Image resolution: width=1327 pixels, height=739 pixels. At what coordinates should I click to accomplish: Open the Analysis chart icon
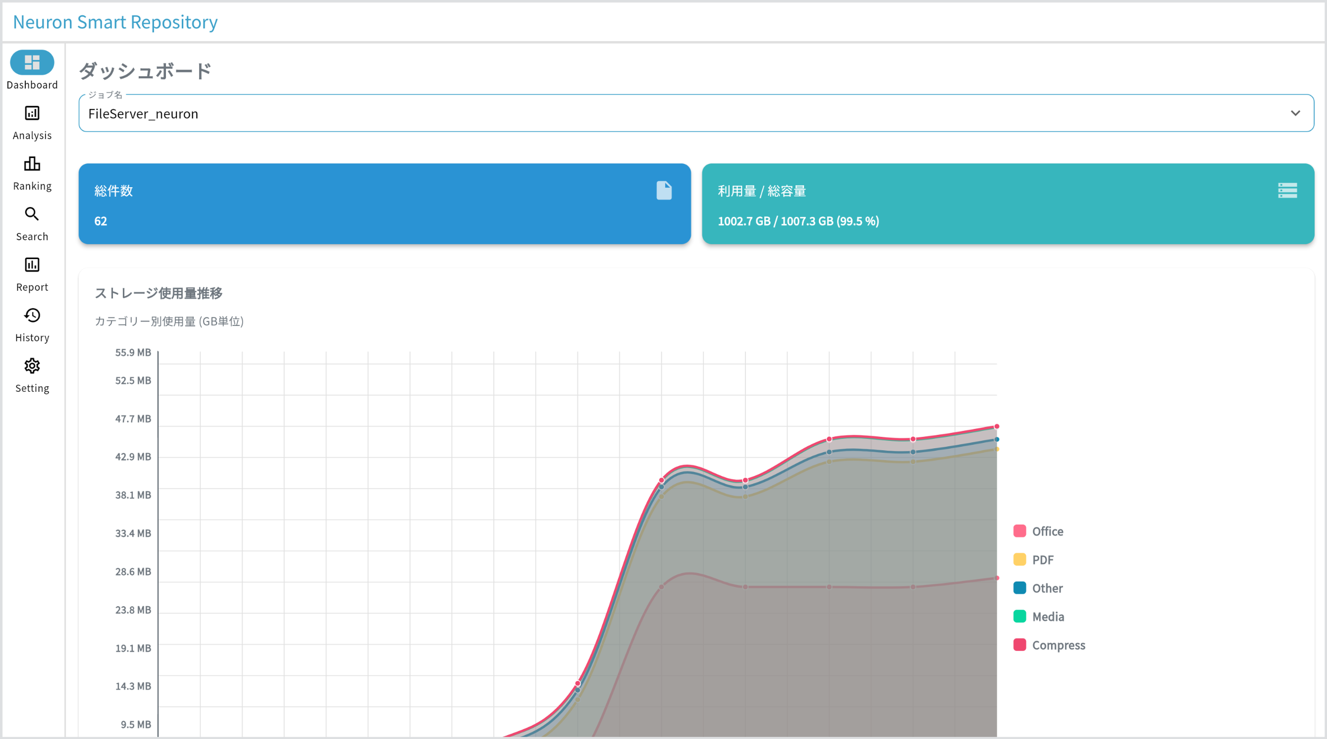click(32, 113)
